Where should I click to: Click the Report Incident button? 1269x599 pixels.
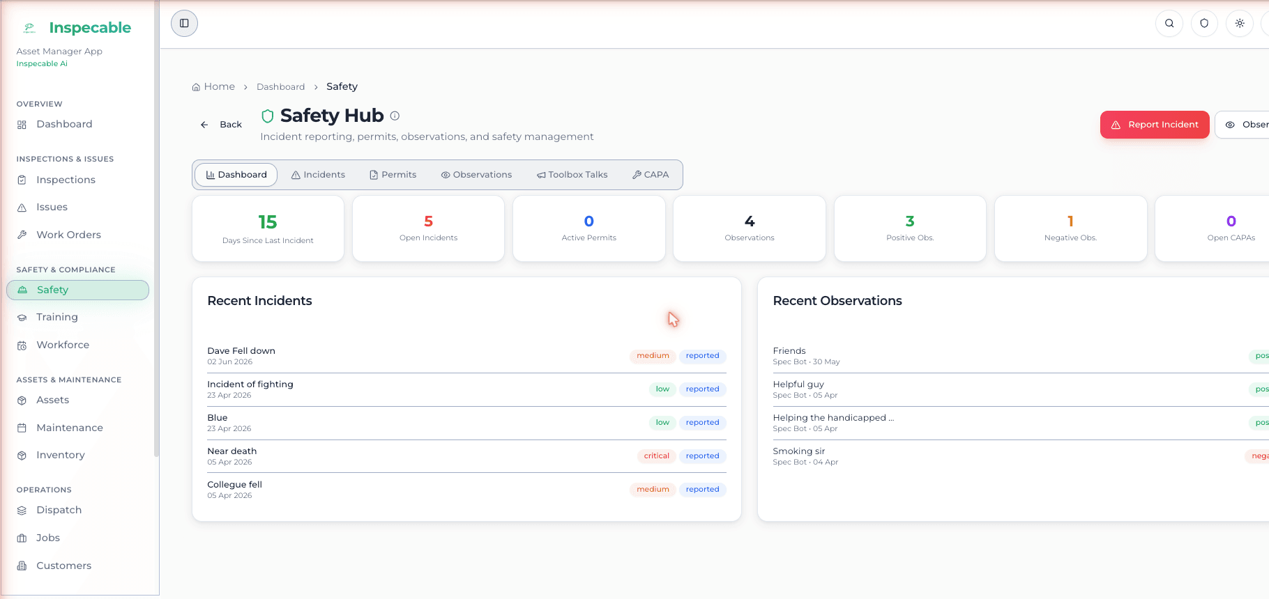[x=1155, y=125]
